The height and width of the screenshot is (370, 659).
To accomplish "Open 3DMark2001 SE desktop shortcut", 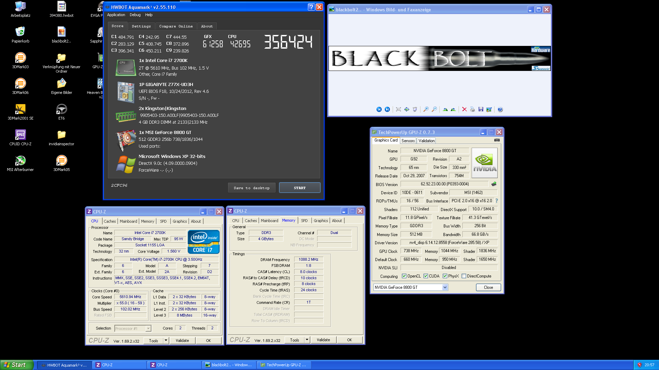I will click(20, 112).
